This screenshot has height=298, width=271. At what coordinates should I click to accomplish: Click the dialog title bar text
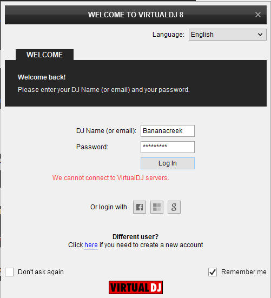(136, 15)
